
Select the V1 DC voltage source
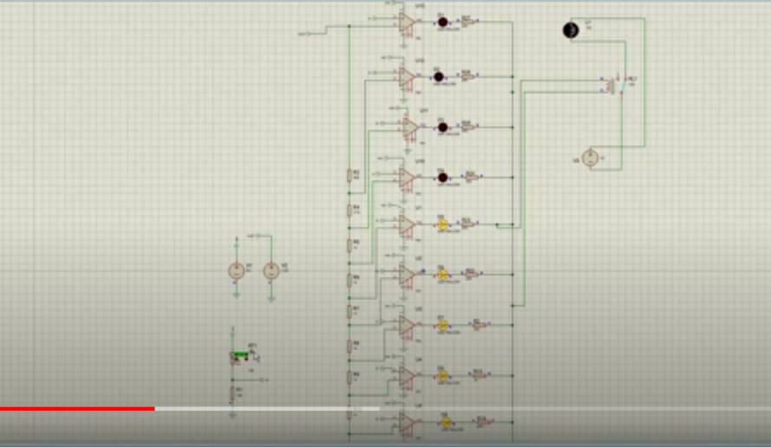[236, 270]
